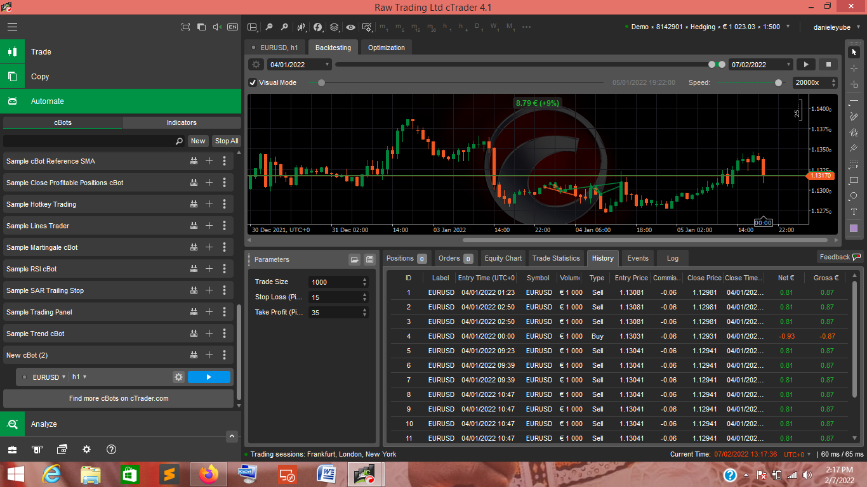867x487 pixels.
Task: Open the danieleyube profile menu
Action: pyautogui.click(x=837, y=27)
